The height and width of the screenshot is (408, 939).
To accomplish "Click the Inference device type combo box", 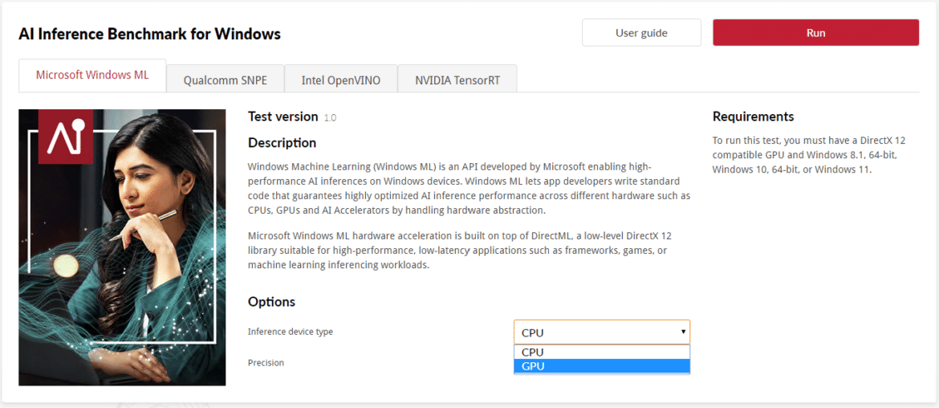I will [602, 332].
